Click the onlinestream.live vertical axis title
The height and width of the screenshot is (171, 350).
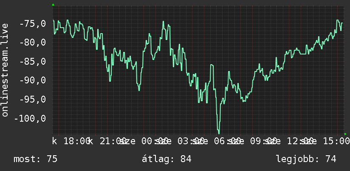[5, 70]
